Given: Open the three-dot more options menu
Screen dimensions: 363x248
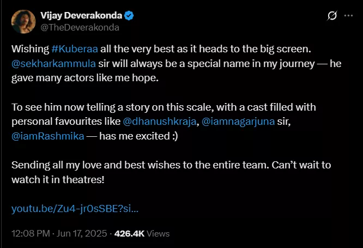Looking at the screenshot, I should pyautogui.click(x=348, y=16).
